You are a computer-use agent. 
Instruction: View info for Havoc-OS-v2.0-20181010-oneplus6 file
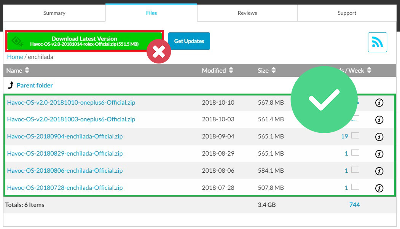379,102
